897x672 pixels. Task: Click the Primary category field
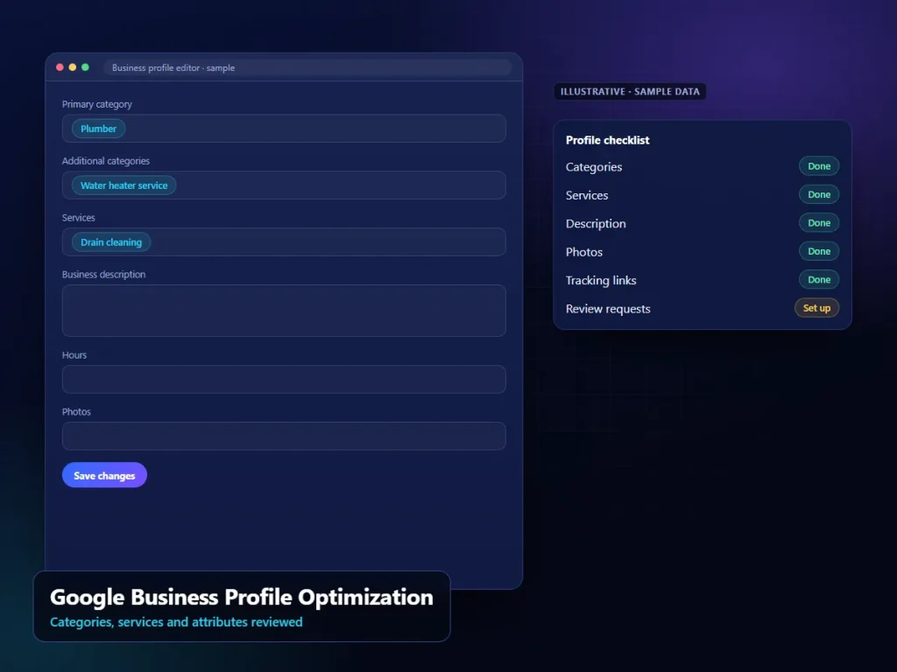(x=284, y=128)
